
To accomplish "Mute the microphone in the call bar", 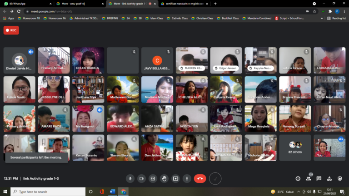I will click(x=130, y=179).
